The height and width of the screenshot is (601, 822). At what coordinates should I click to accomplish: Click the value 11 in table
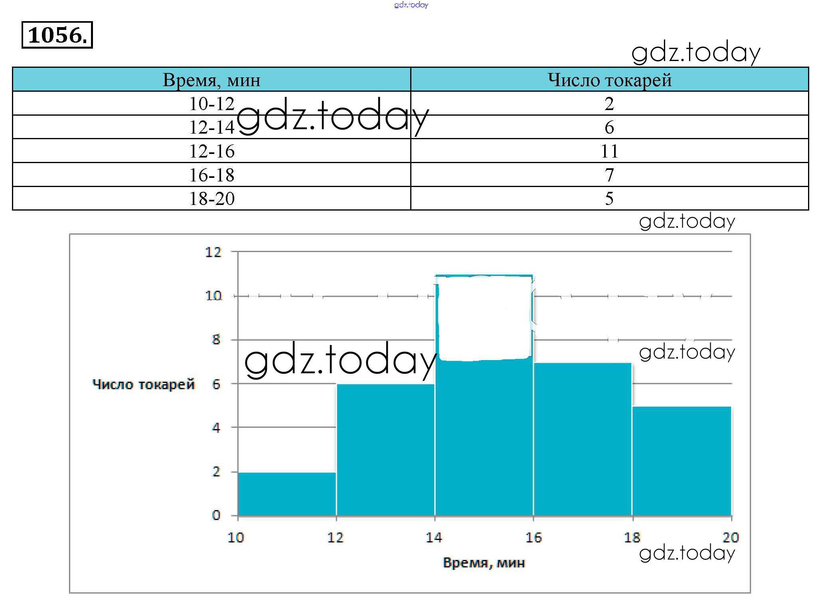(609, 151)
